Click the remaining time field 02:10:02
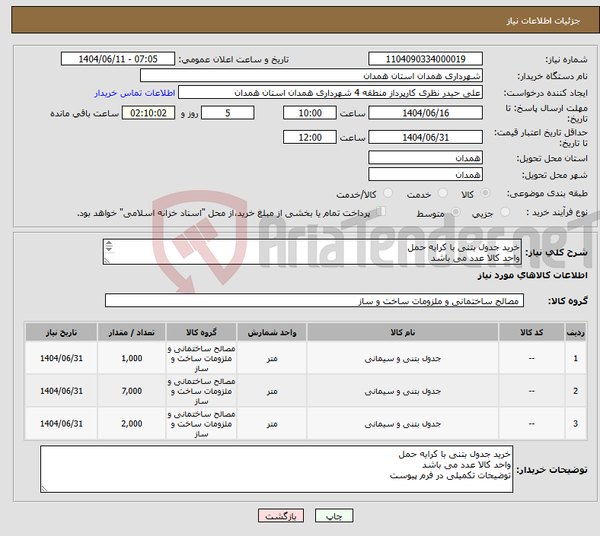This screenshot has width=600, height=536. (148, 113)
